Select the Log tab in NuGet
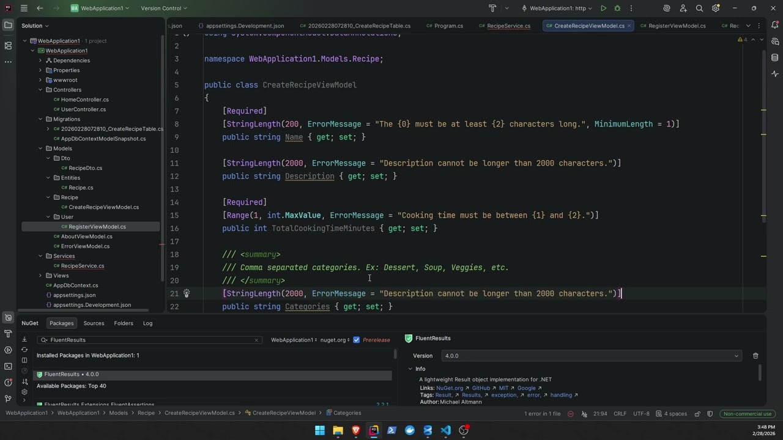This screenshot has height=440, width=783. (147, 323)
